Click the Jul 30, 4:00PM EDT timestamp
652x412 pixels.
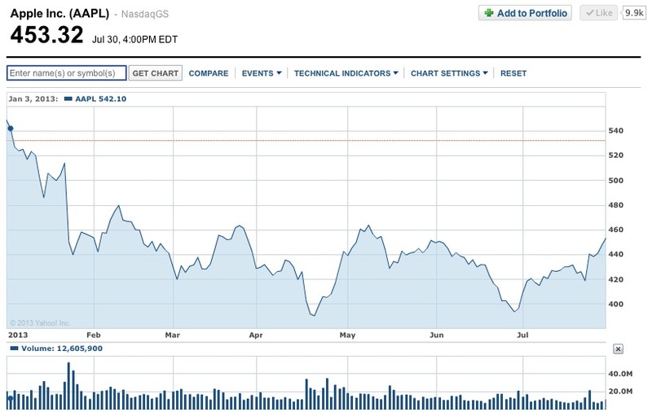134,39
